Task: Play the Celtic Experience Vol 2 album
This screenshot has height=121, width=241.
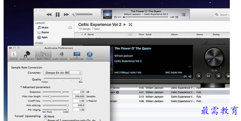Action: click(125, 25)
